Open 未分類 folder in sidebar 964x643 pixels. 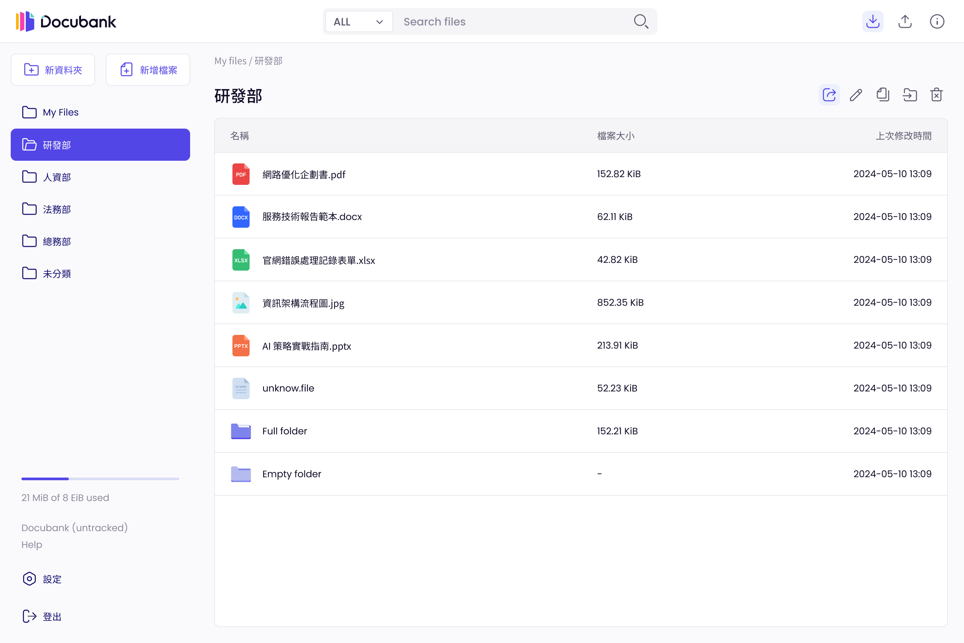(x=100, y=274)
